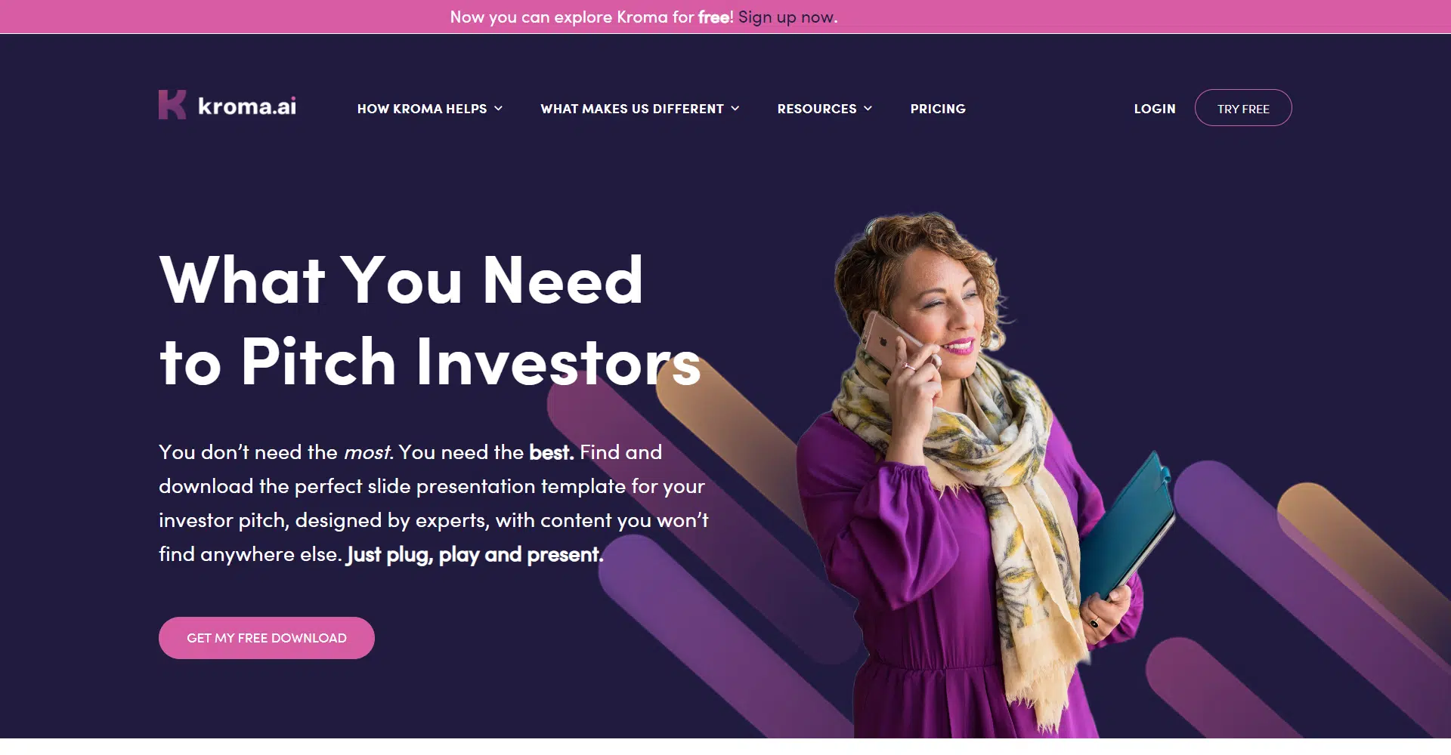This screenshot has width=1451, height=755.
Task: Go to the PRICING page
Action: click(938, 109)
